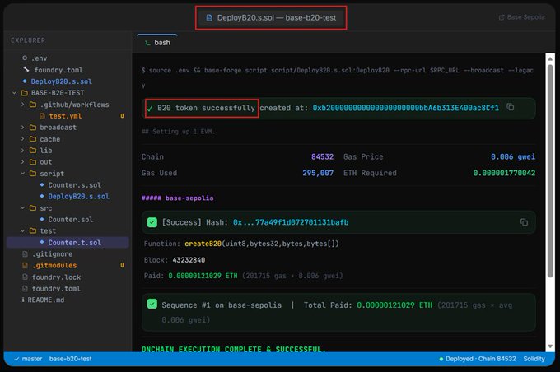560x372 pixels.
Task: Copy the created B20 token address
Action: (511, 107)
